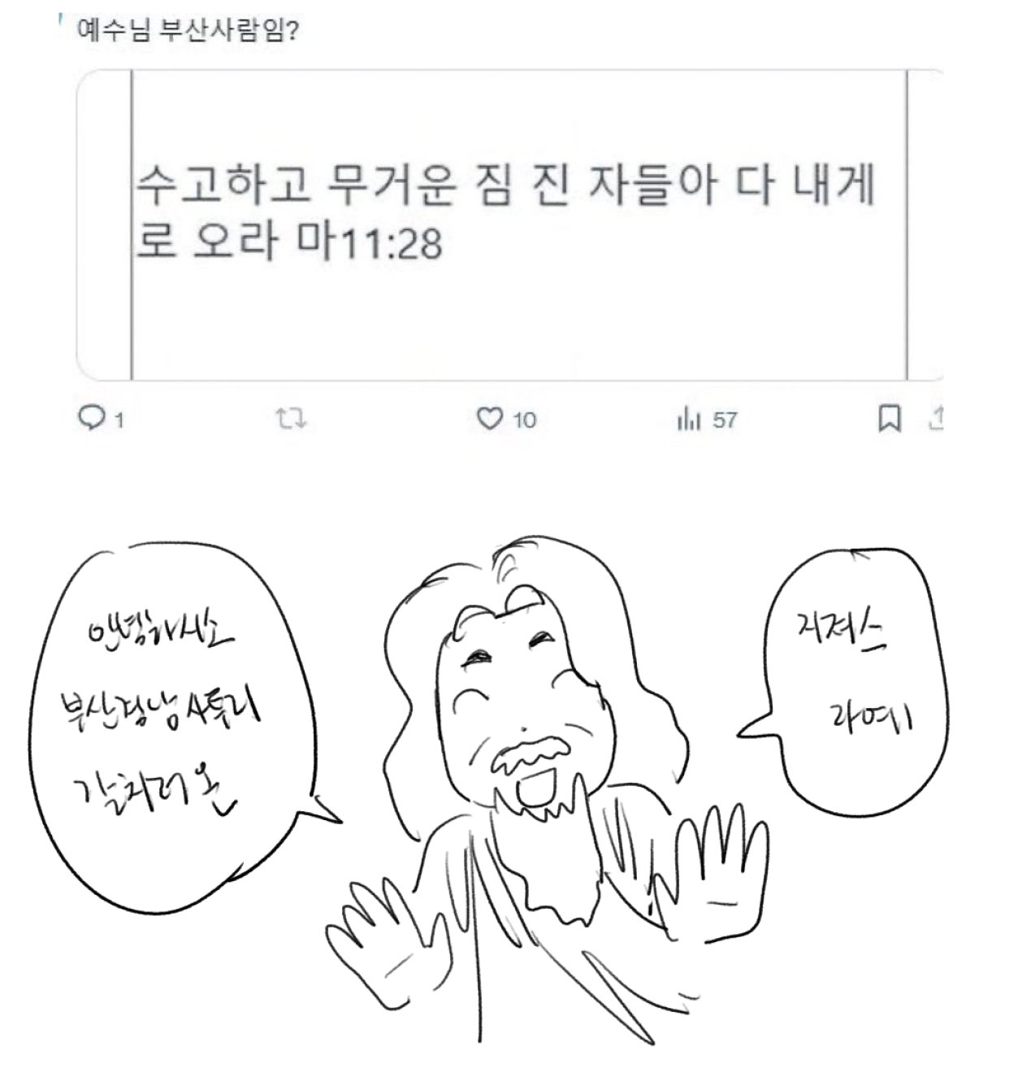Click the retweet arrows icon

[x=290, y=419]
